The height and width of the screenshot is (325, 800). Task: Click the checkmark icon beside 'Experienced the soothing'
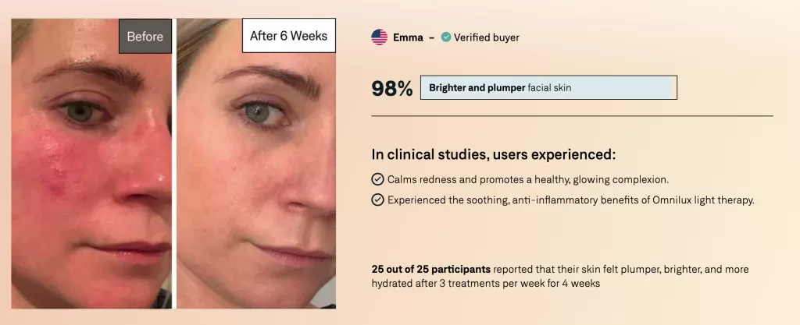377,200
